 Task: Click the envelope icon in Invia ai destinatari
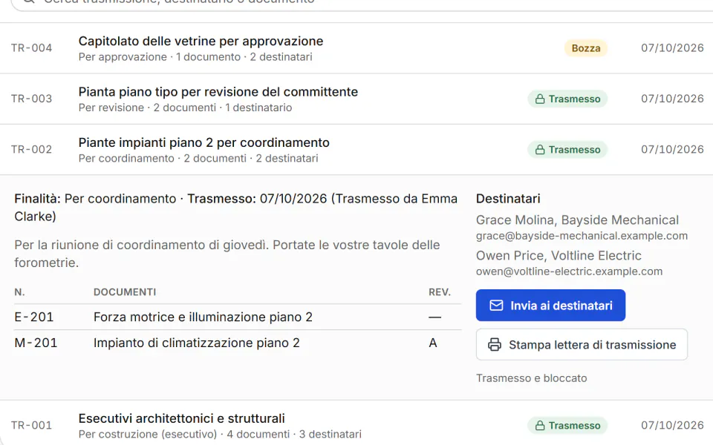pos(496,306)
